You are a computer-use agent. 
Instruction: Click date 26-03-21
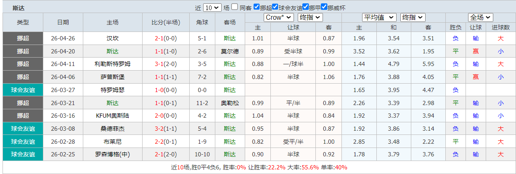(x=63, y=103)
